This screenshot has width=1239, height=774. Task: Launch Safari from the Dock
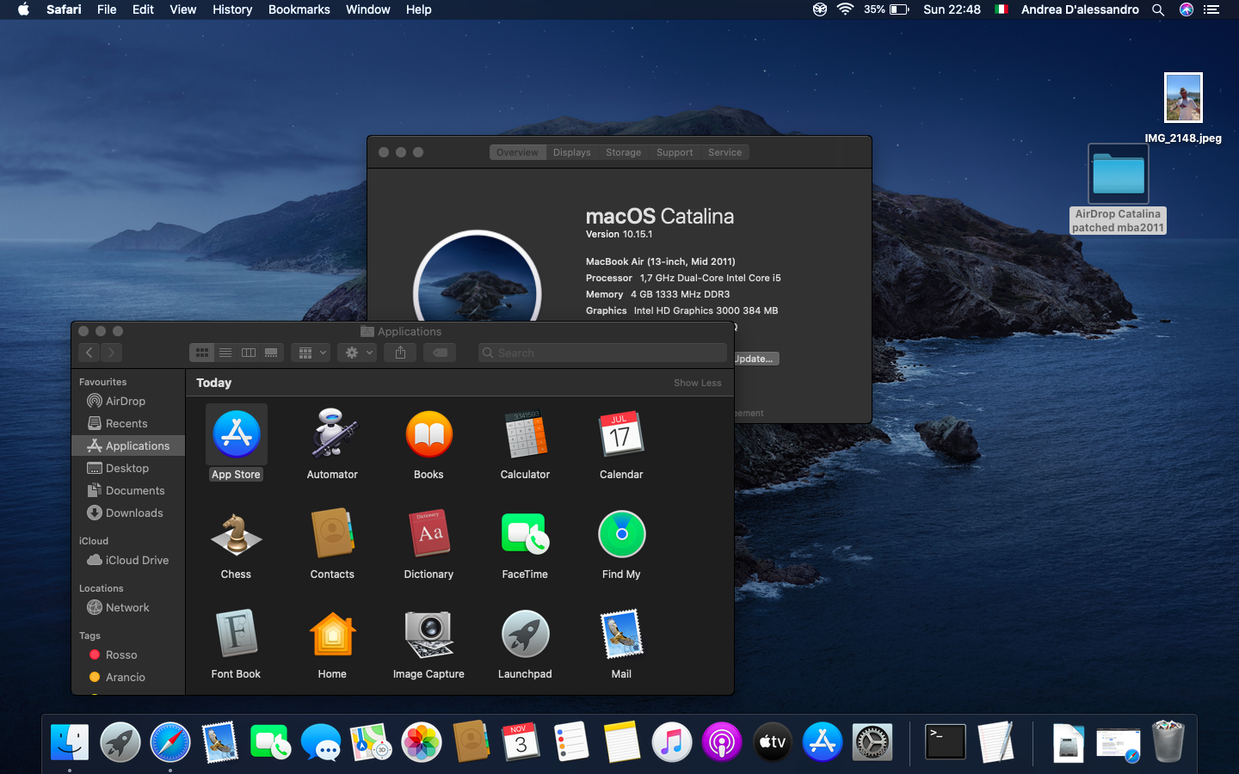tap(170, 741)
